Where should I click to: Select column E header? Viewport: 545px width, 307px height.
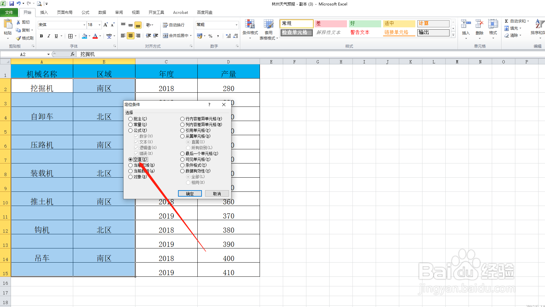point(271,62)
